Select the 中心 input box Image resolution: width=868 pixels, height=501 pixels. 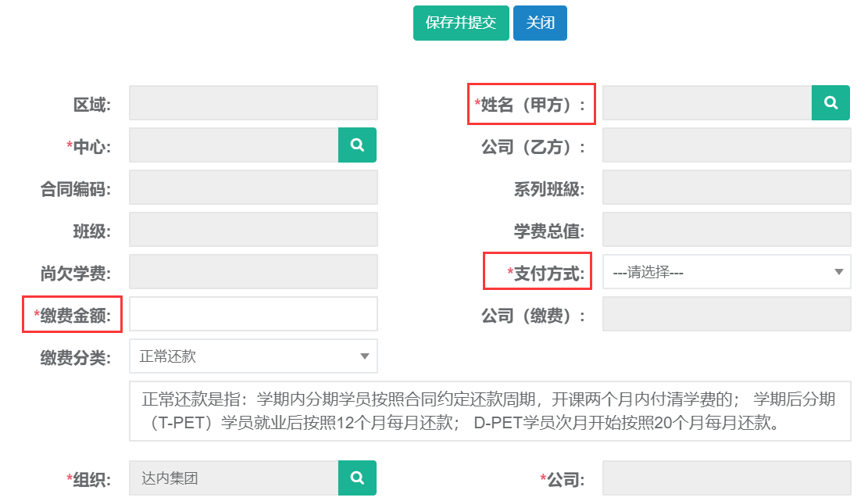233,145
